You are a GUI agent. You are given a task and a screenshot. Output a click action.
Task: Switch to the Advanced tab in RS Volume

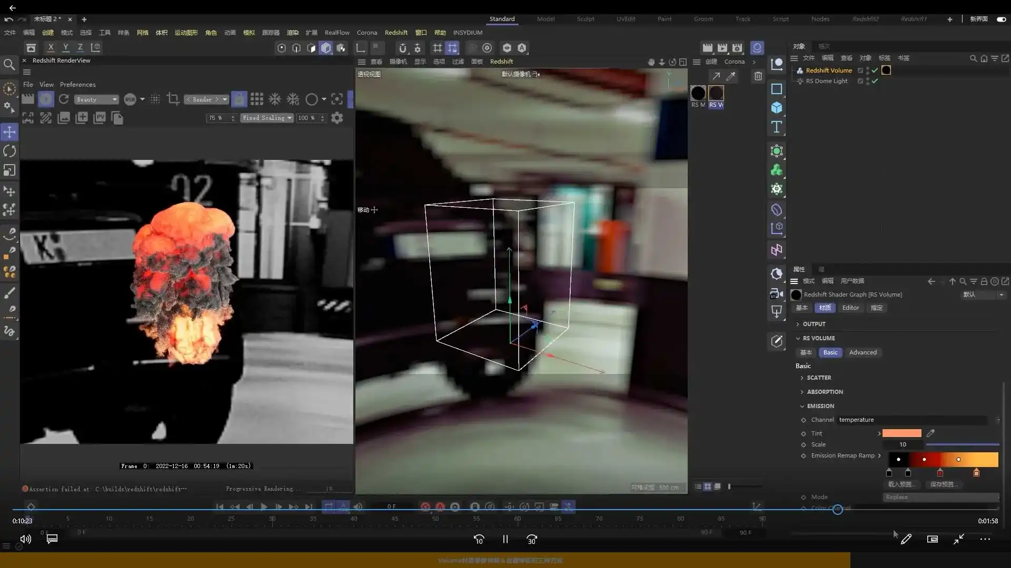point(863,352)
